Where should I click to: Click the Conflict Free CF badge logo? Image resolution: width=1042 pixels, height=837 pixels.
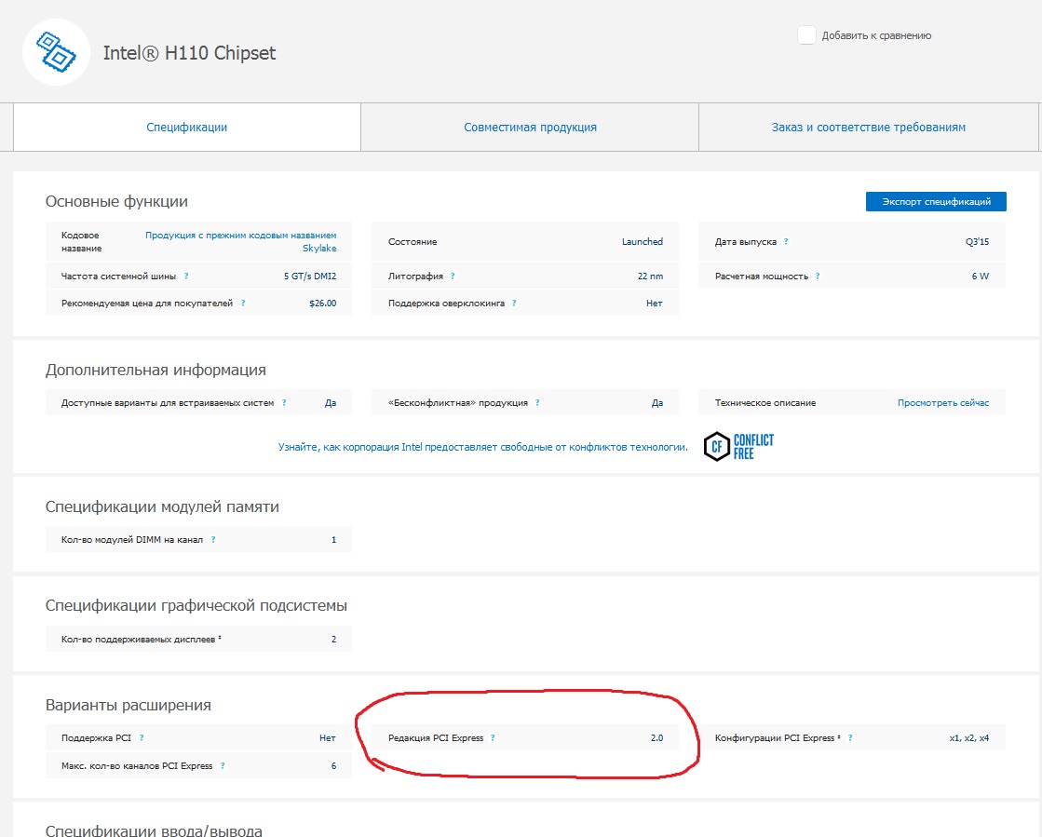(x=739, y=446)
